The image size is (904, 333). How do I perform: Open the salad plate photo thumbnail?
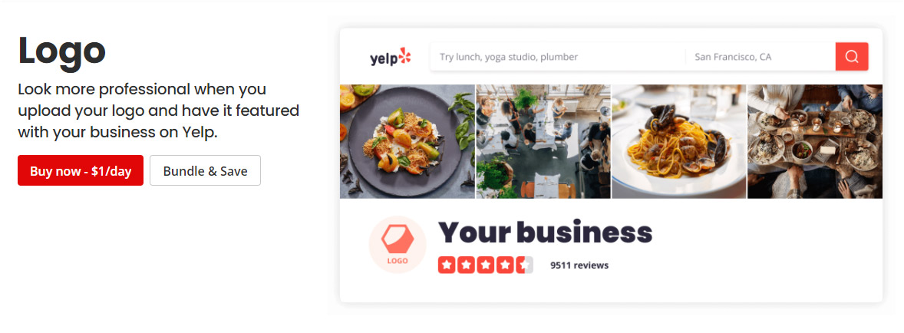pos(407,142)
